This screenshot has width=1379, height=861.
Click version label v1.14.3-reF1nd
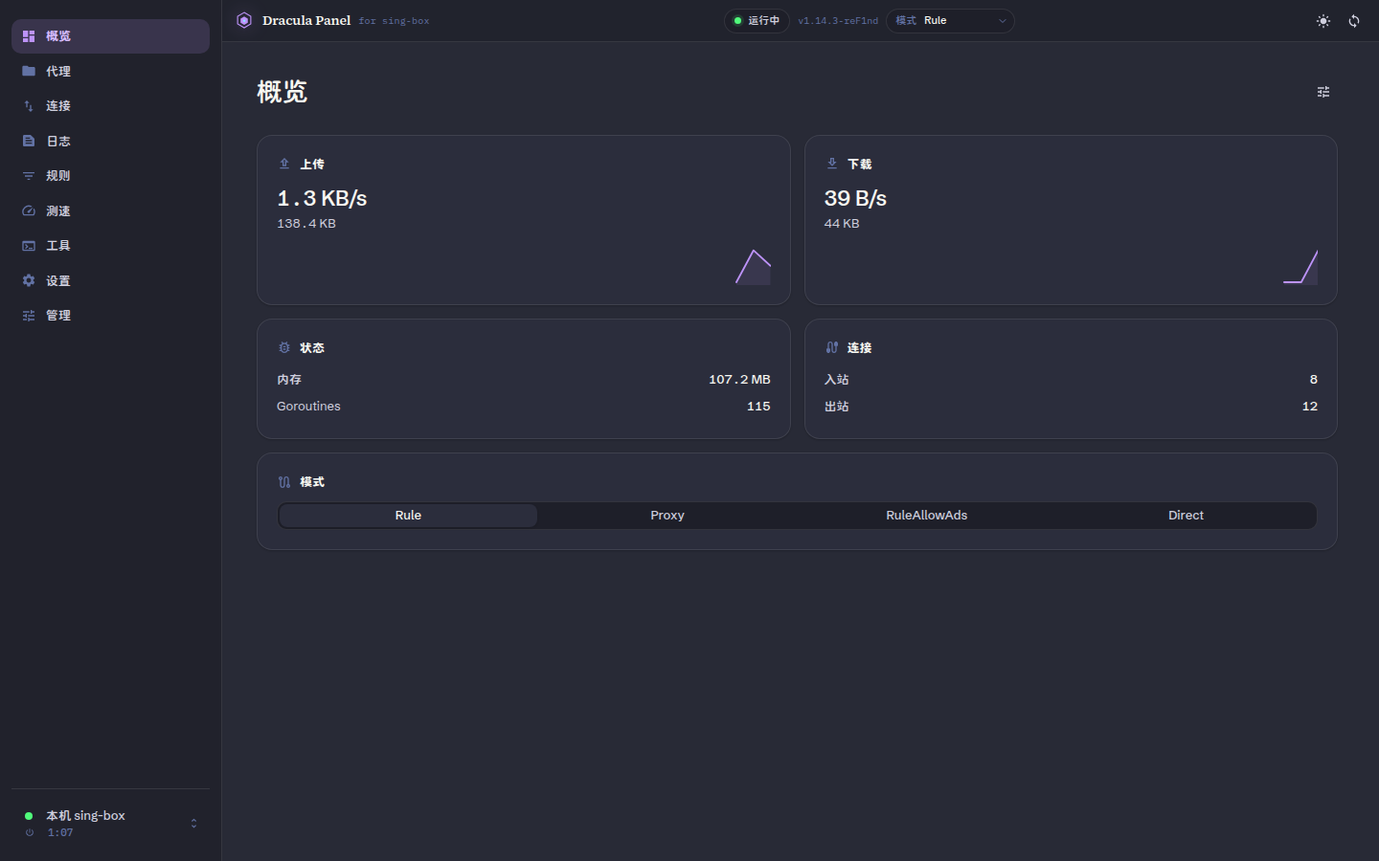tap(838, 21)
